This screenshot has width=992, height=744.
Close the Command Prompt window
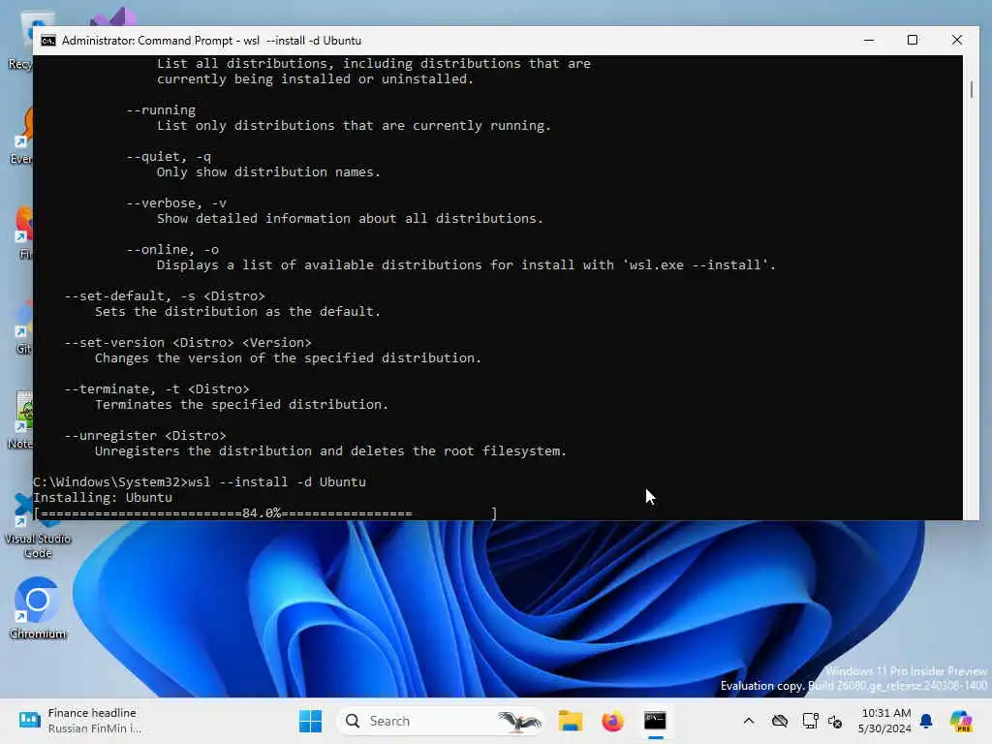[x=956, y=40]
